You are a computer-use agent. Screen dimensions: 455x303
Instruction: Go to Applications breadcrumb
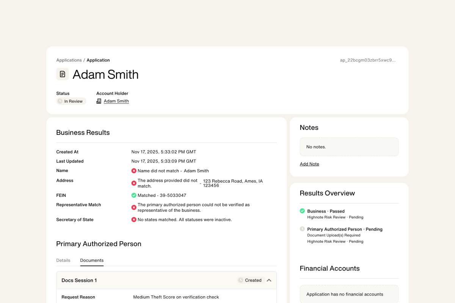point(69,60)
